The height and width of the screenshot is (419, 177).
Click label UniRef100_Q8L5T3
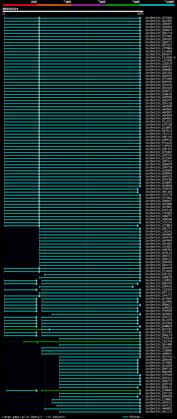click(159, 229)
